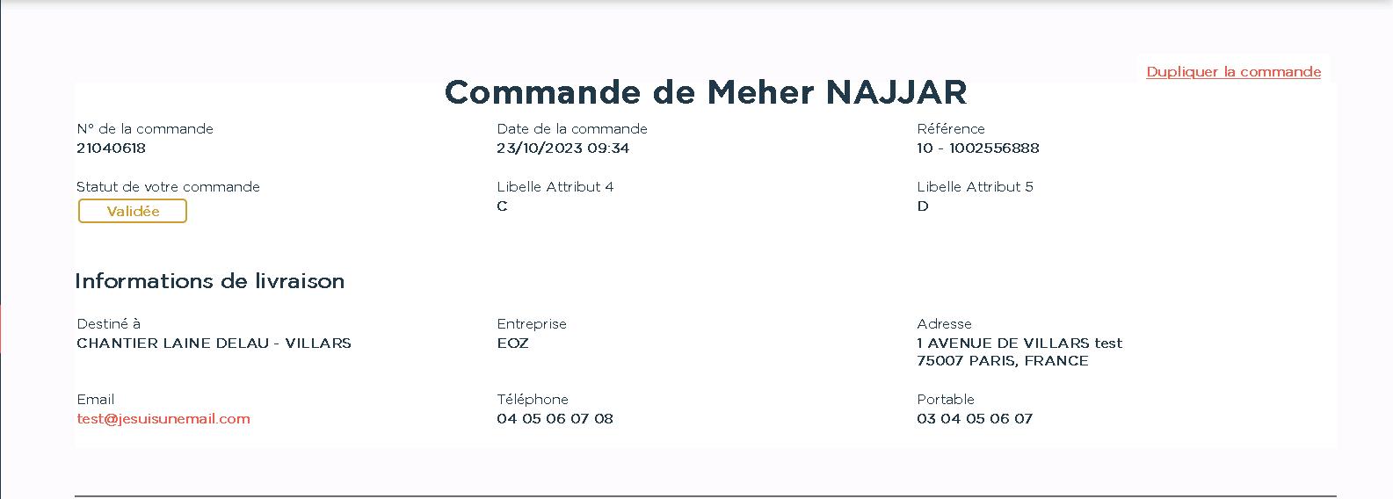The width and height of the screenshot is (1393, 499).
Task: Select the recipient CHANTIER LAINE DELAU - VILLARS
Action: (214, 344)
